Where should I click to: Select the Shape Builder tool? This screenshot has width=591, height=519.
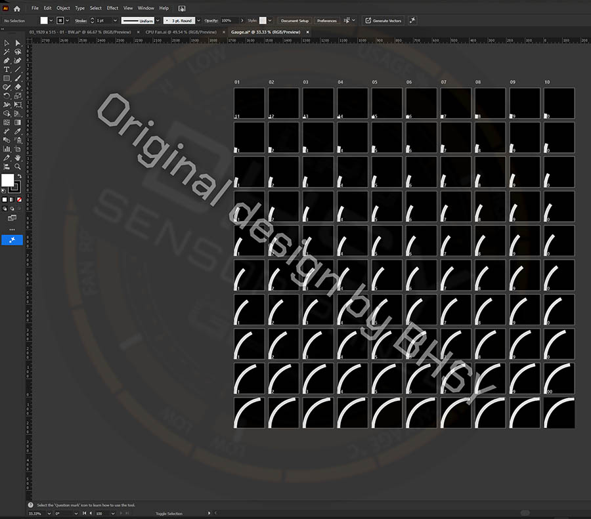pyautogui.click(x=7, y=114)
